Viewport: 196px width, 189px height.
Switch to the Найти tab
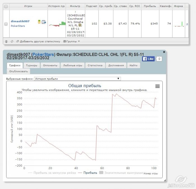(134, 65)
